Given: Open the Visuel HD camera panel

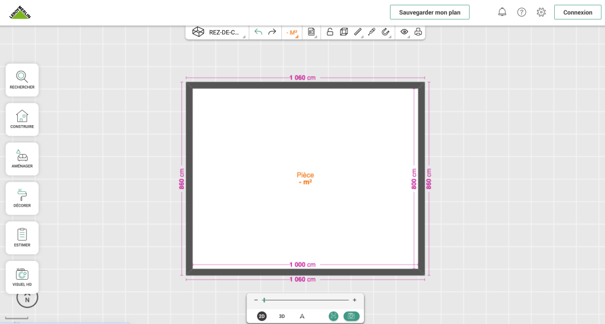Looking at the screenshot, I should click(22, 277).
